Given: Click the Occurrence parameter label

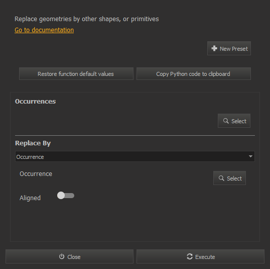Looking at the screenshot, I should pos(36,174).
